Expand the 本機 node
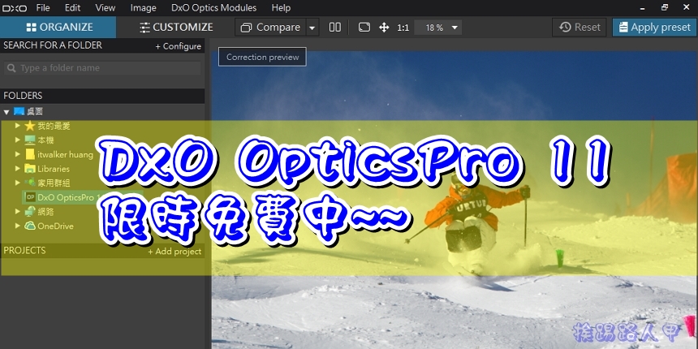 click(17, 140)
